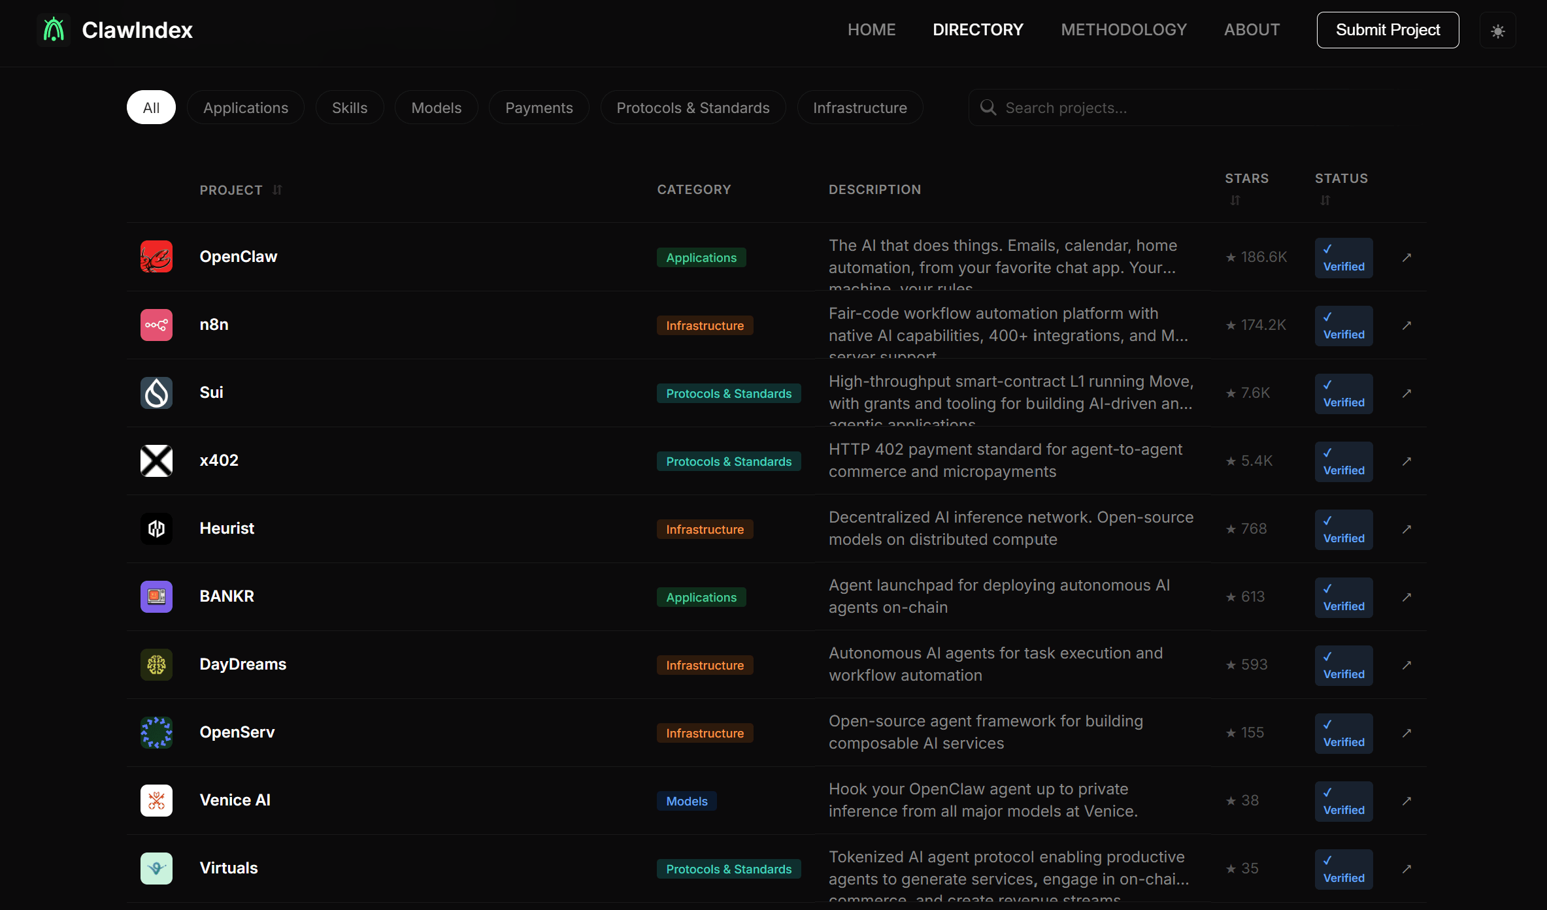Toggle the light/dark theme button
1547x910 pixels.
[x=1497, y=31]
